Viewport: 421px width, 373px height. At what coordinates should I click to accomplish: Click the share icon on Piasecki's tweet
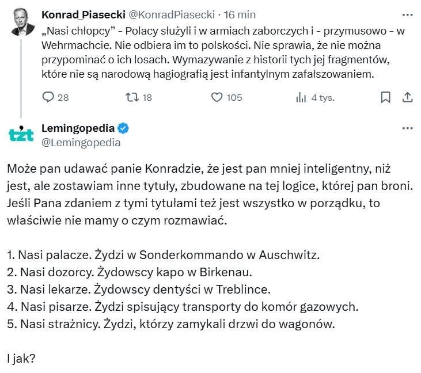407,98
